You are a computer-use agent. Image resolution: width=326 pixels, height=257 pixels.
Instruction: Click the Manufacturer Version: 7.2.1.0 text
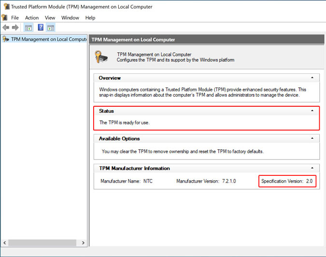[x=206, y=181]
